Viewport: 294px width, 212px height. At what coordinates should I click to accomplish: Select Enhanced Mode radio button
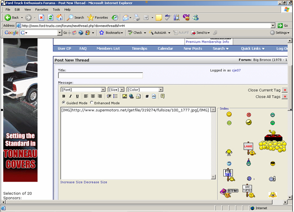click(x=91, y=103)
